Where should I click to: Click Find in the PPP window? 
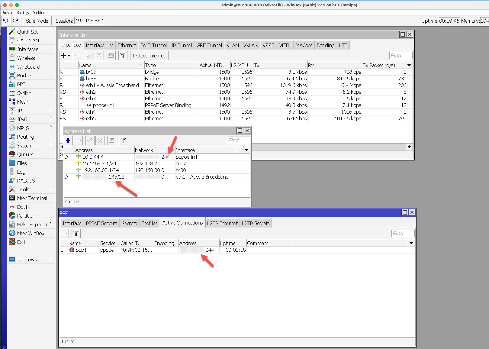coord(403,233)
